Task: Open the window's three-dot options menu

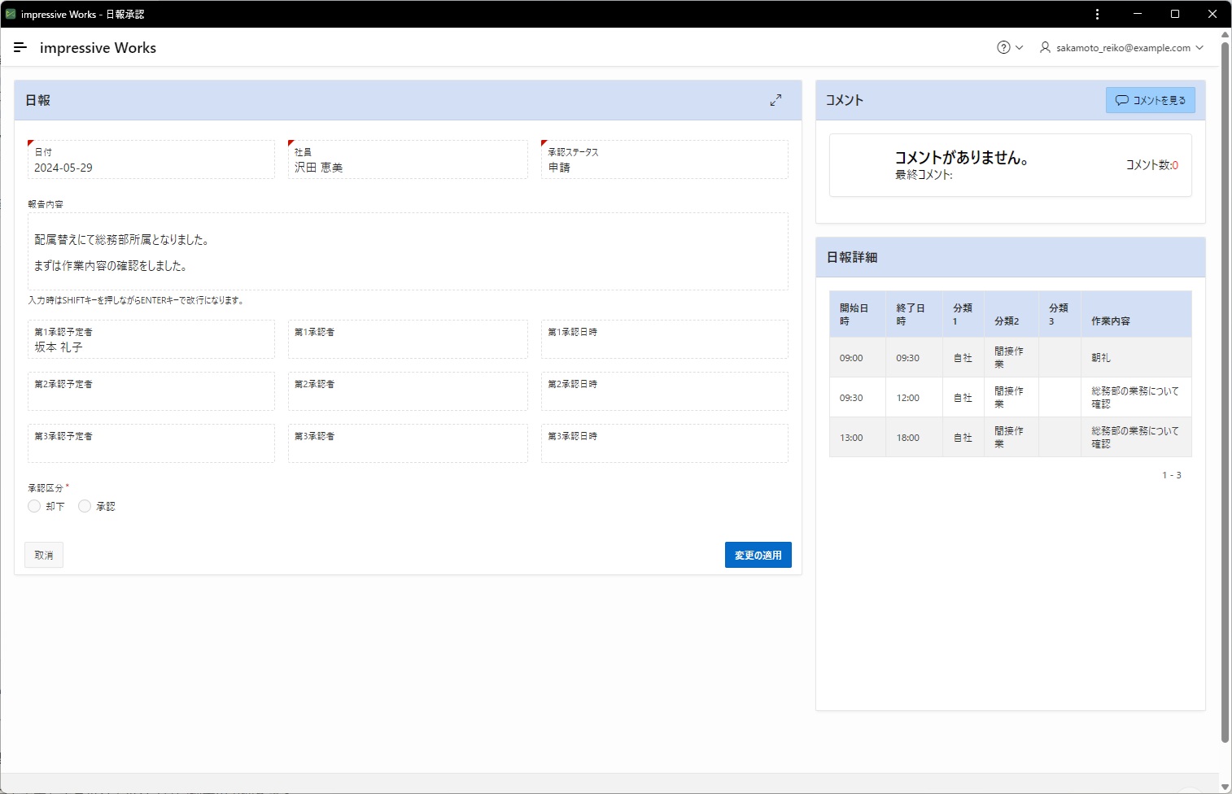Action: point(1097,14)
